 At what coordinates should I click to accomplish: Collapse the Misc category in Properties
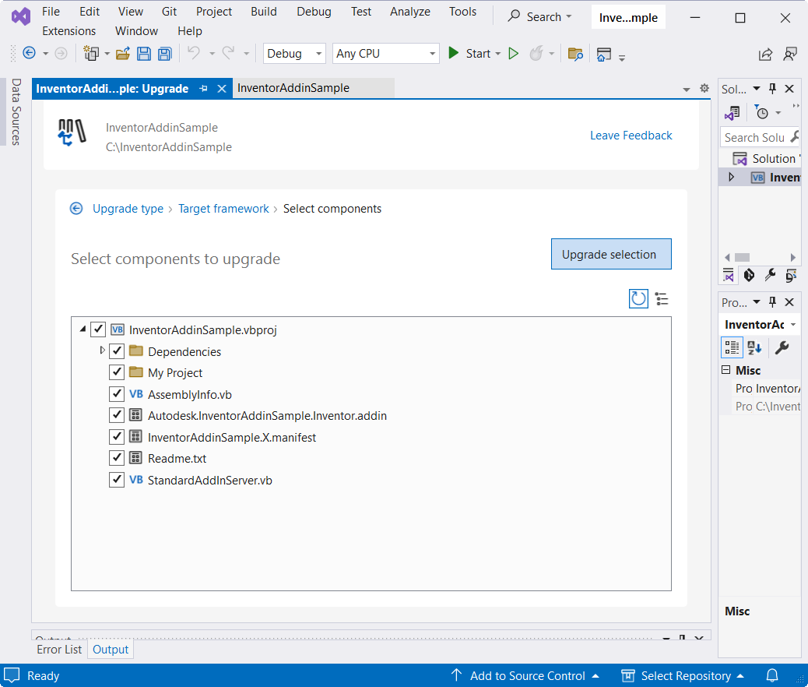tap(726, 370)
